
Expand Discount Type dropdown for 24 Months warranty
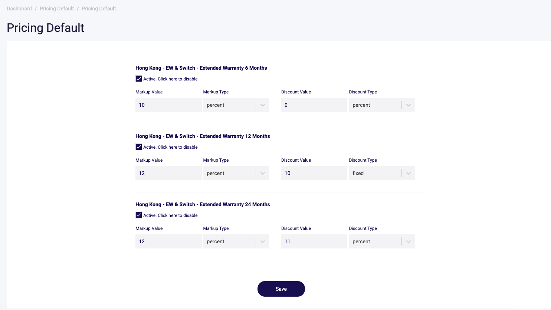pyautogui.click(x=382, y=241)
